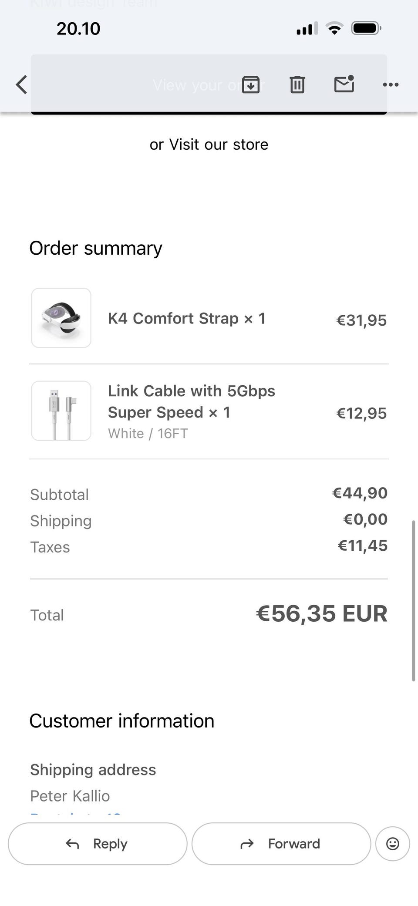This screenshot has height=906, width=418.
Task: Tap the Order summary heading
Action: [96, 248]
